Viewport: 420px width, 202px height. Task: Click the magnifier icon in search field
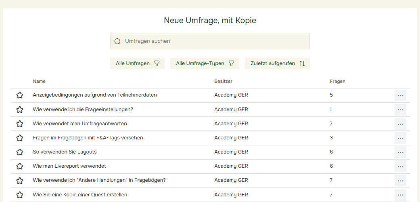(117, 41)
